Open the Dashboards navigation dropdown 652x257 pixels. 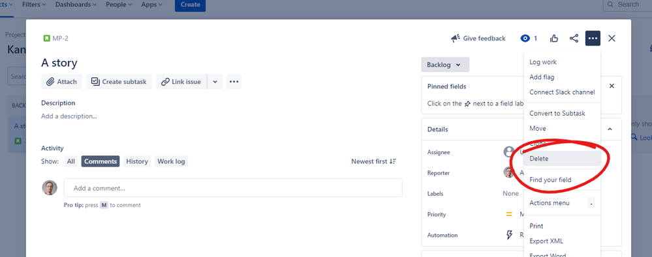76,5
